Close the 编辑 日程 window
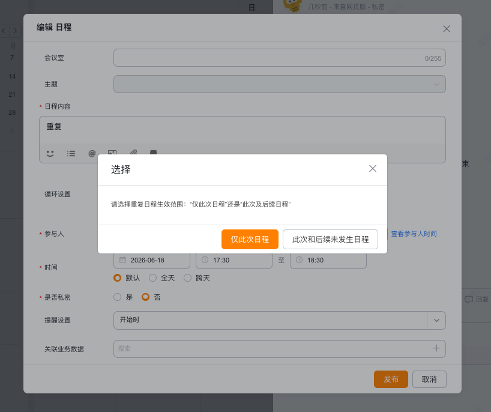The width and height of the screenshot is (491, 412). 447,29
